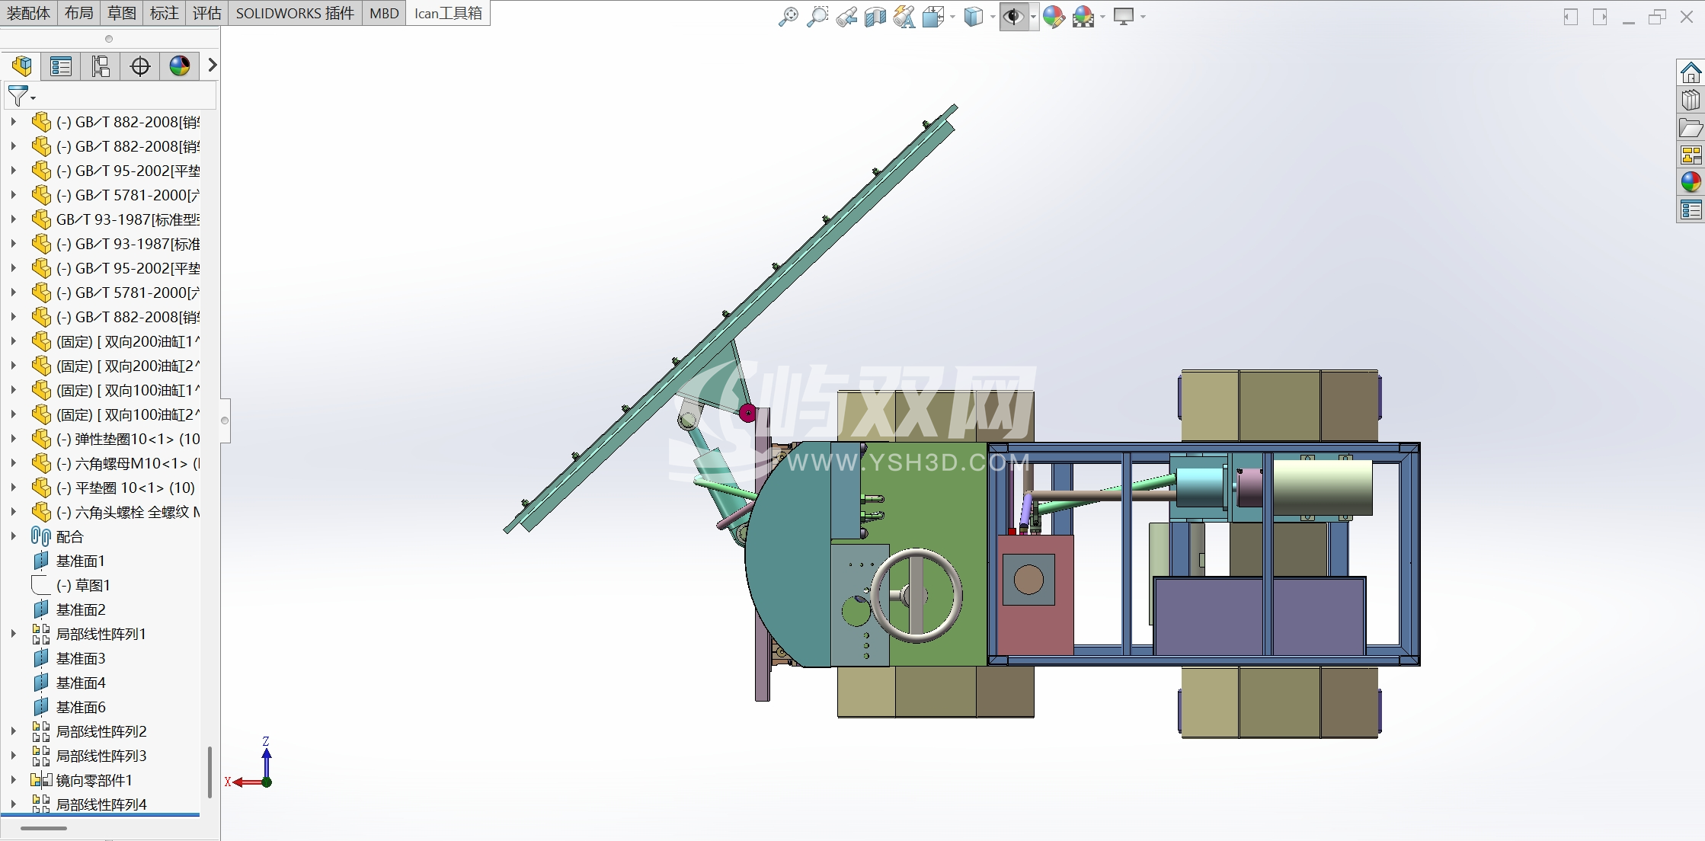The width and height of the screenshot is (1705, 841).
Task: Open the PropertyManager tab icon
Action: click(61, 66)
